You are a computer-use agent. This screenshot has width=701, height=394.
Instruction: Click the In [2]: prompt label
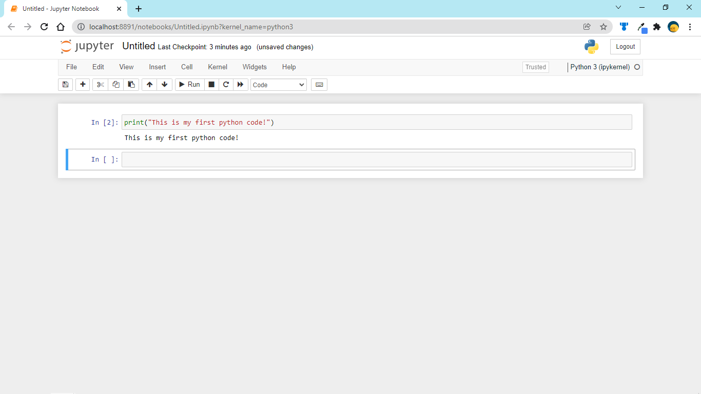[105, 123]
